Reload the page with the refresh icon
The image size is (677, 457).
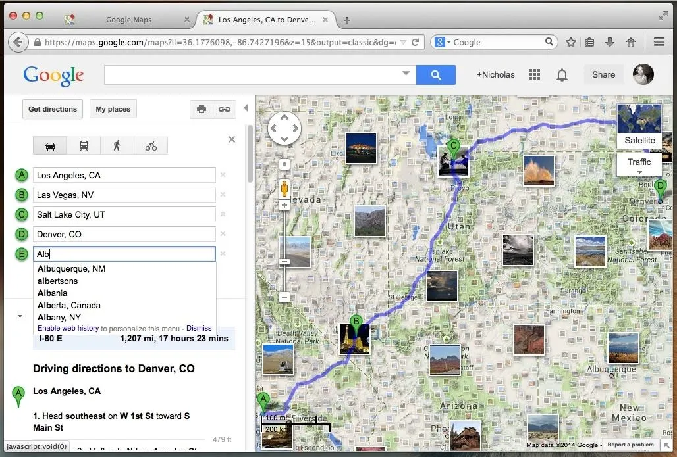[x=416, y=42]
